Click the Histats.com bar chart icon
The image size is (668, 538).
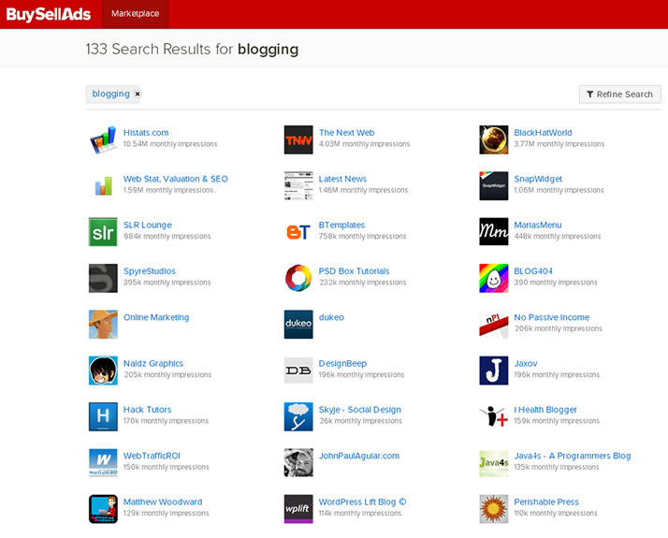(103, 139)
